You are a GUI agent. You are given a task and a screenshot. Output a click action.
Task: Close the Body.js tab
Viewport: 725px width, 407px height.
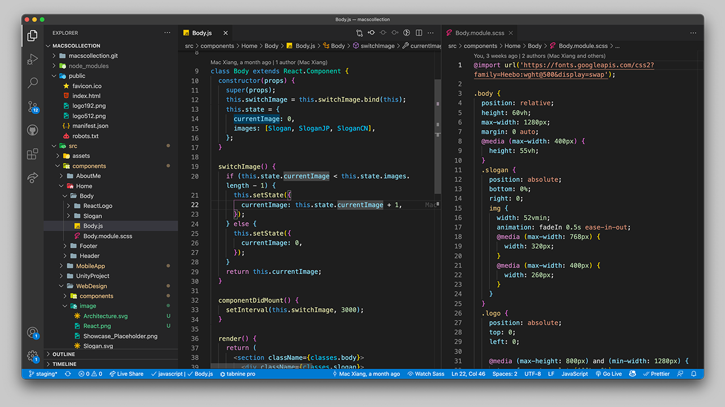click(225, 33)
